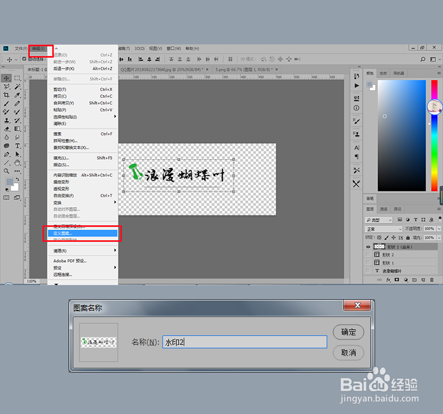Open the search magnifier in options bar
443x414 pixels.
(423, 59)
